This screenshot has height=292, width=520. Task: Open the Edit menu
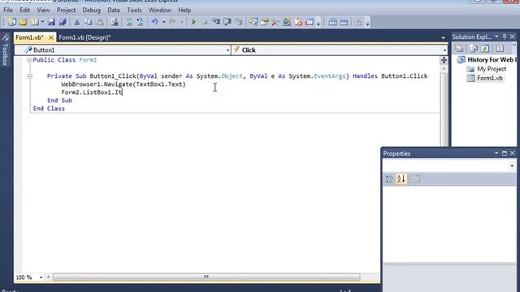click(x=25, y=11)
